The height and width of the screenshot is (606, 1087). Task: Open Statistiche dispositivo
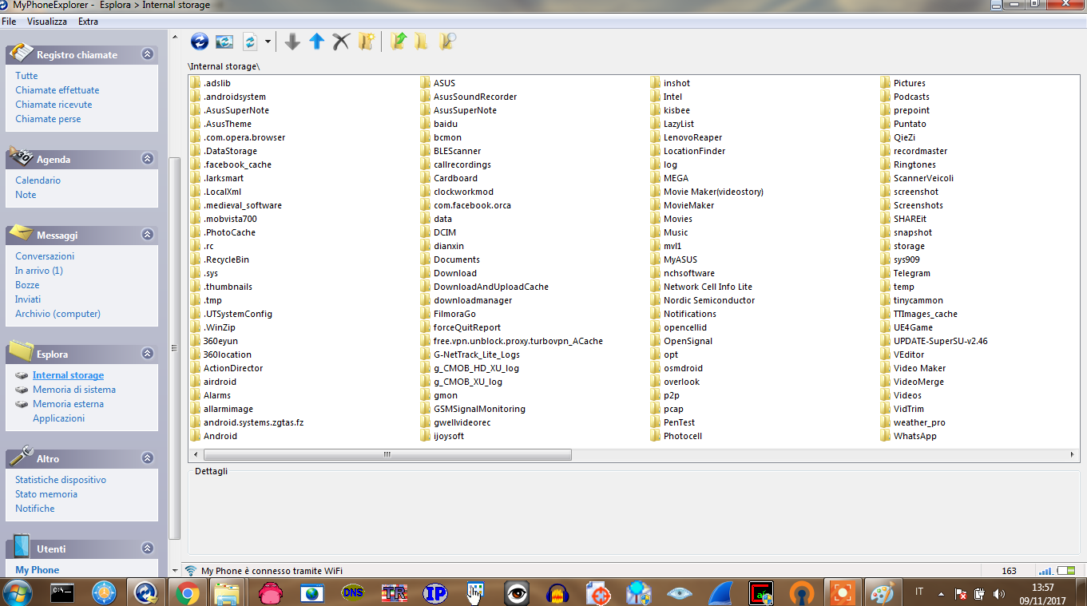click(x=61, y=480)
